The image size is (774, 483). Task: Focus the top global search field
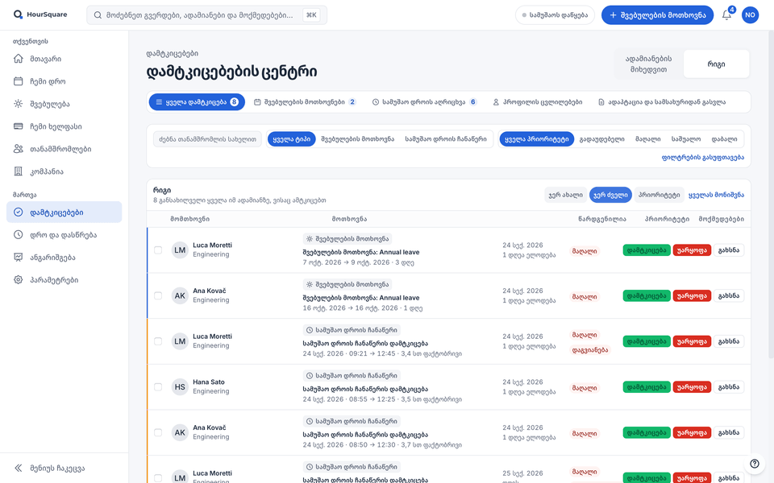tap(207, 15)
